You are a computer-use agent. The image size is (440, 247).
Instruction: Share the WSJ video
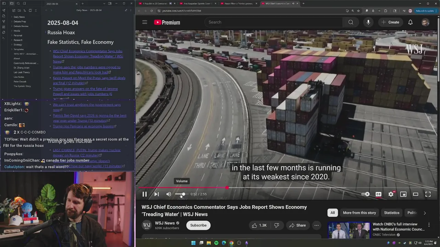298,225
